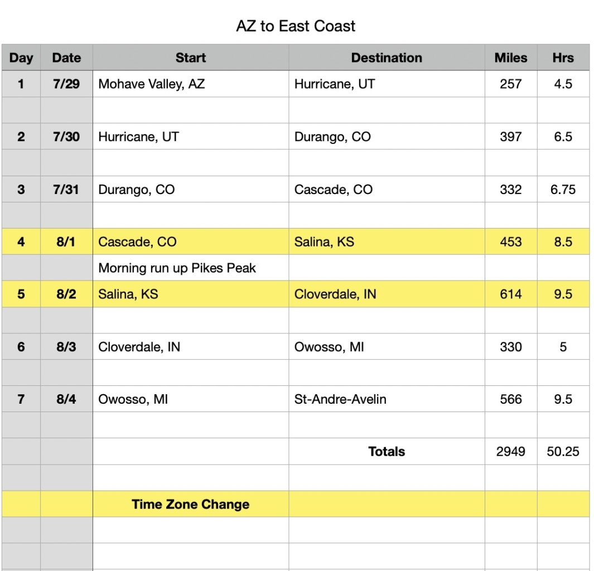Select the Date column header
This screenshot has width=594, height=571.
click(x=66, y=58)
